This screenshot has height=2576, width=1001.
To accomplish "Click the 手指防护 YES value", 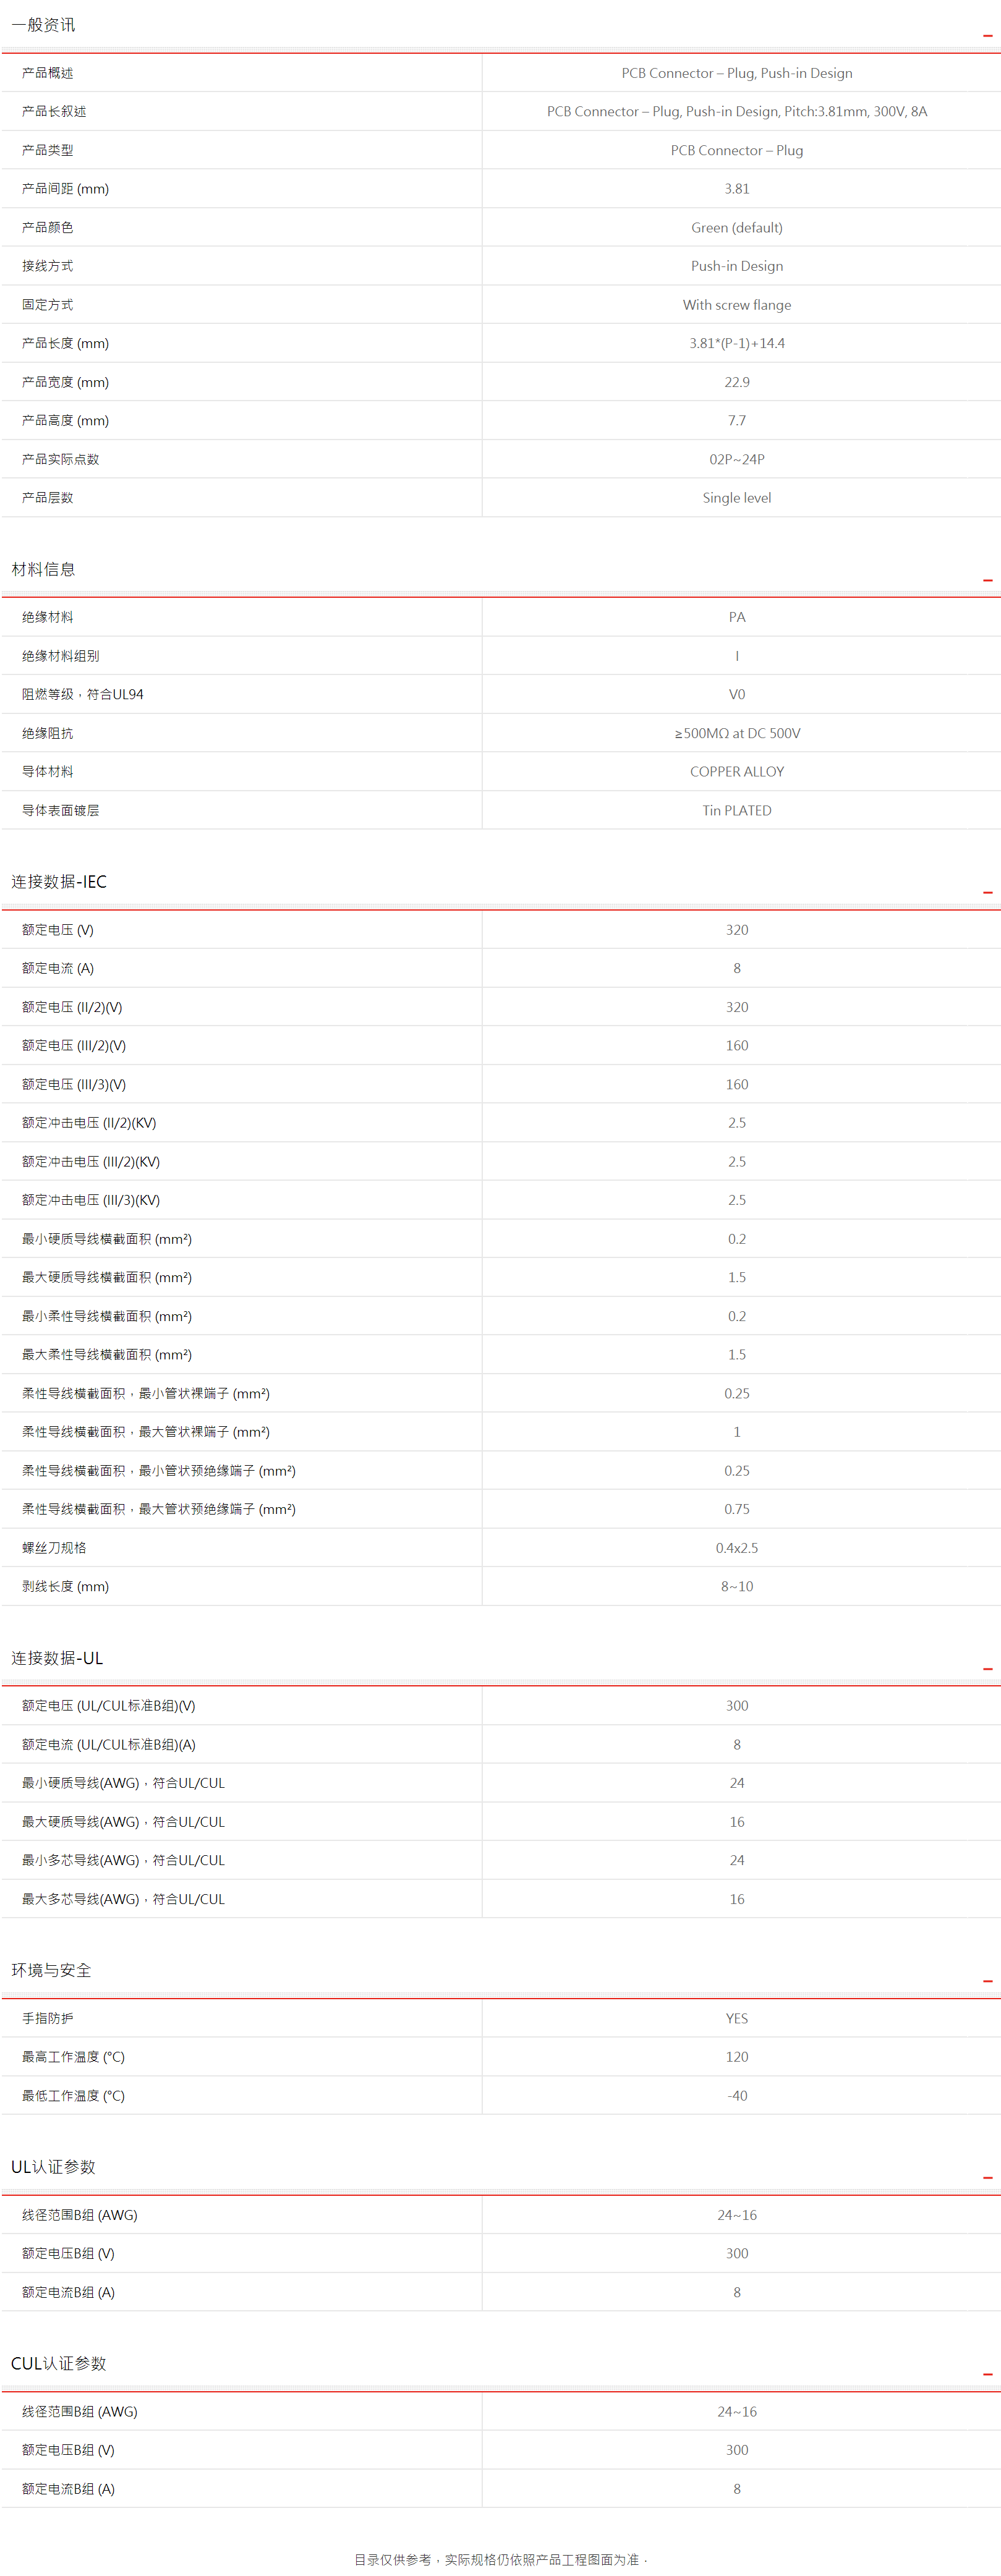I will click(x=737, y=2018).
